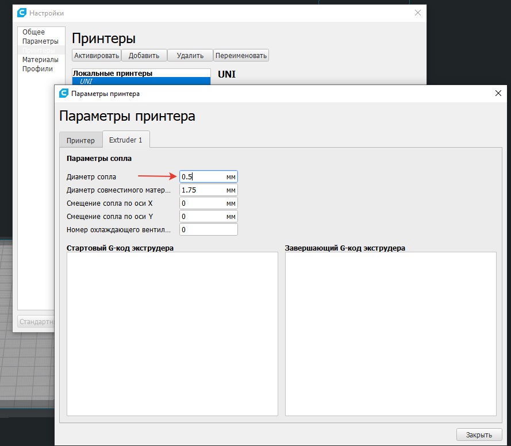
Task: Select the Extruder 1 tab
Action: tap(126, 140)
